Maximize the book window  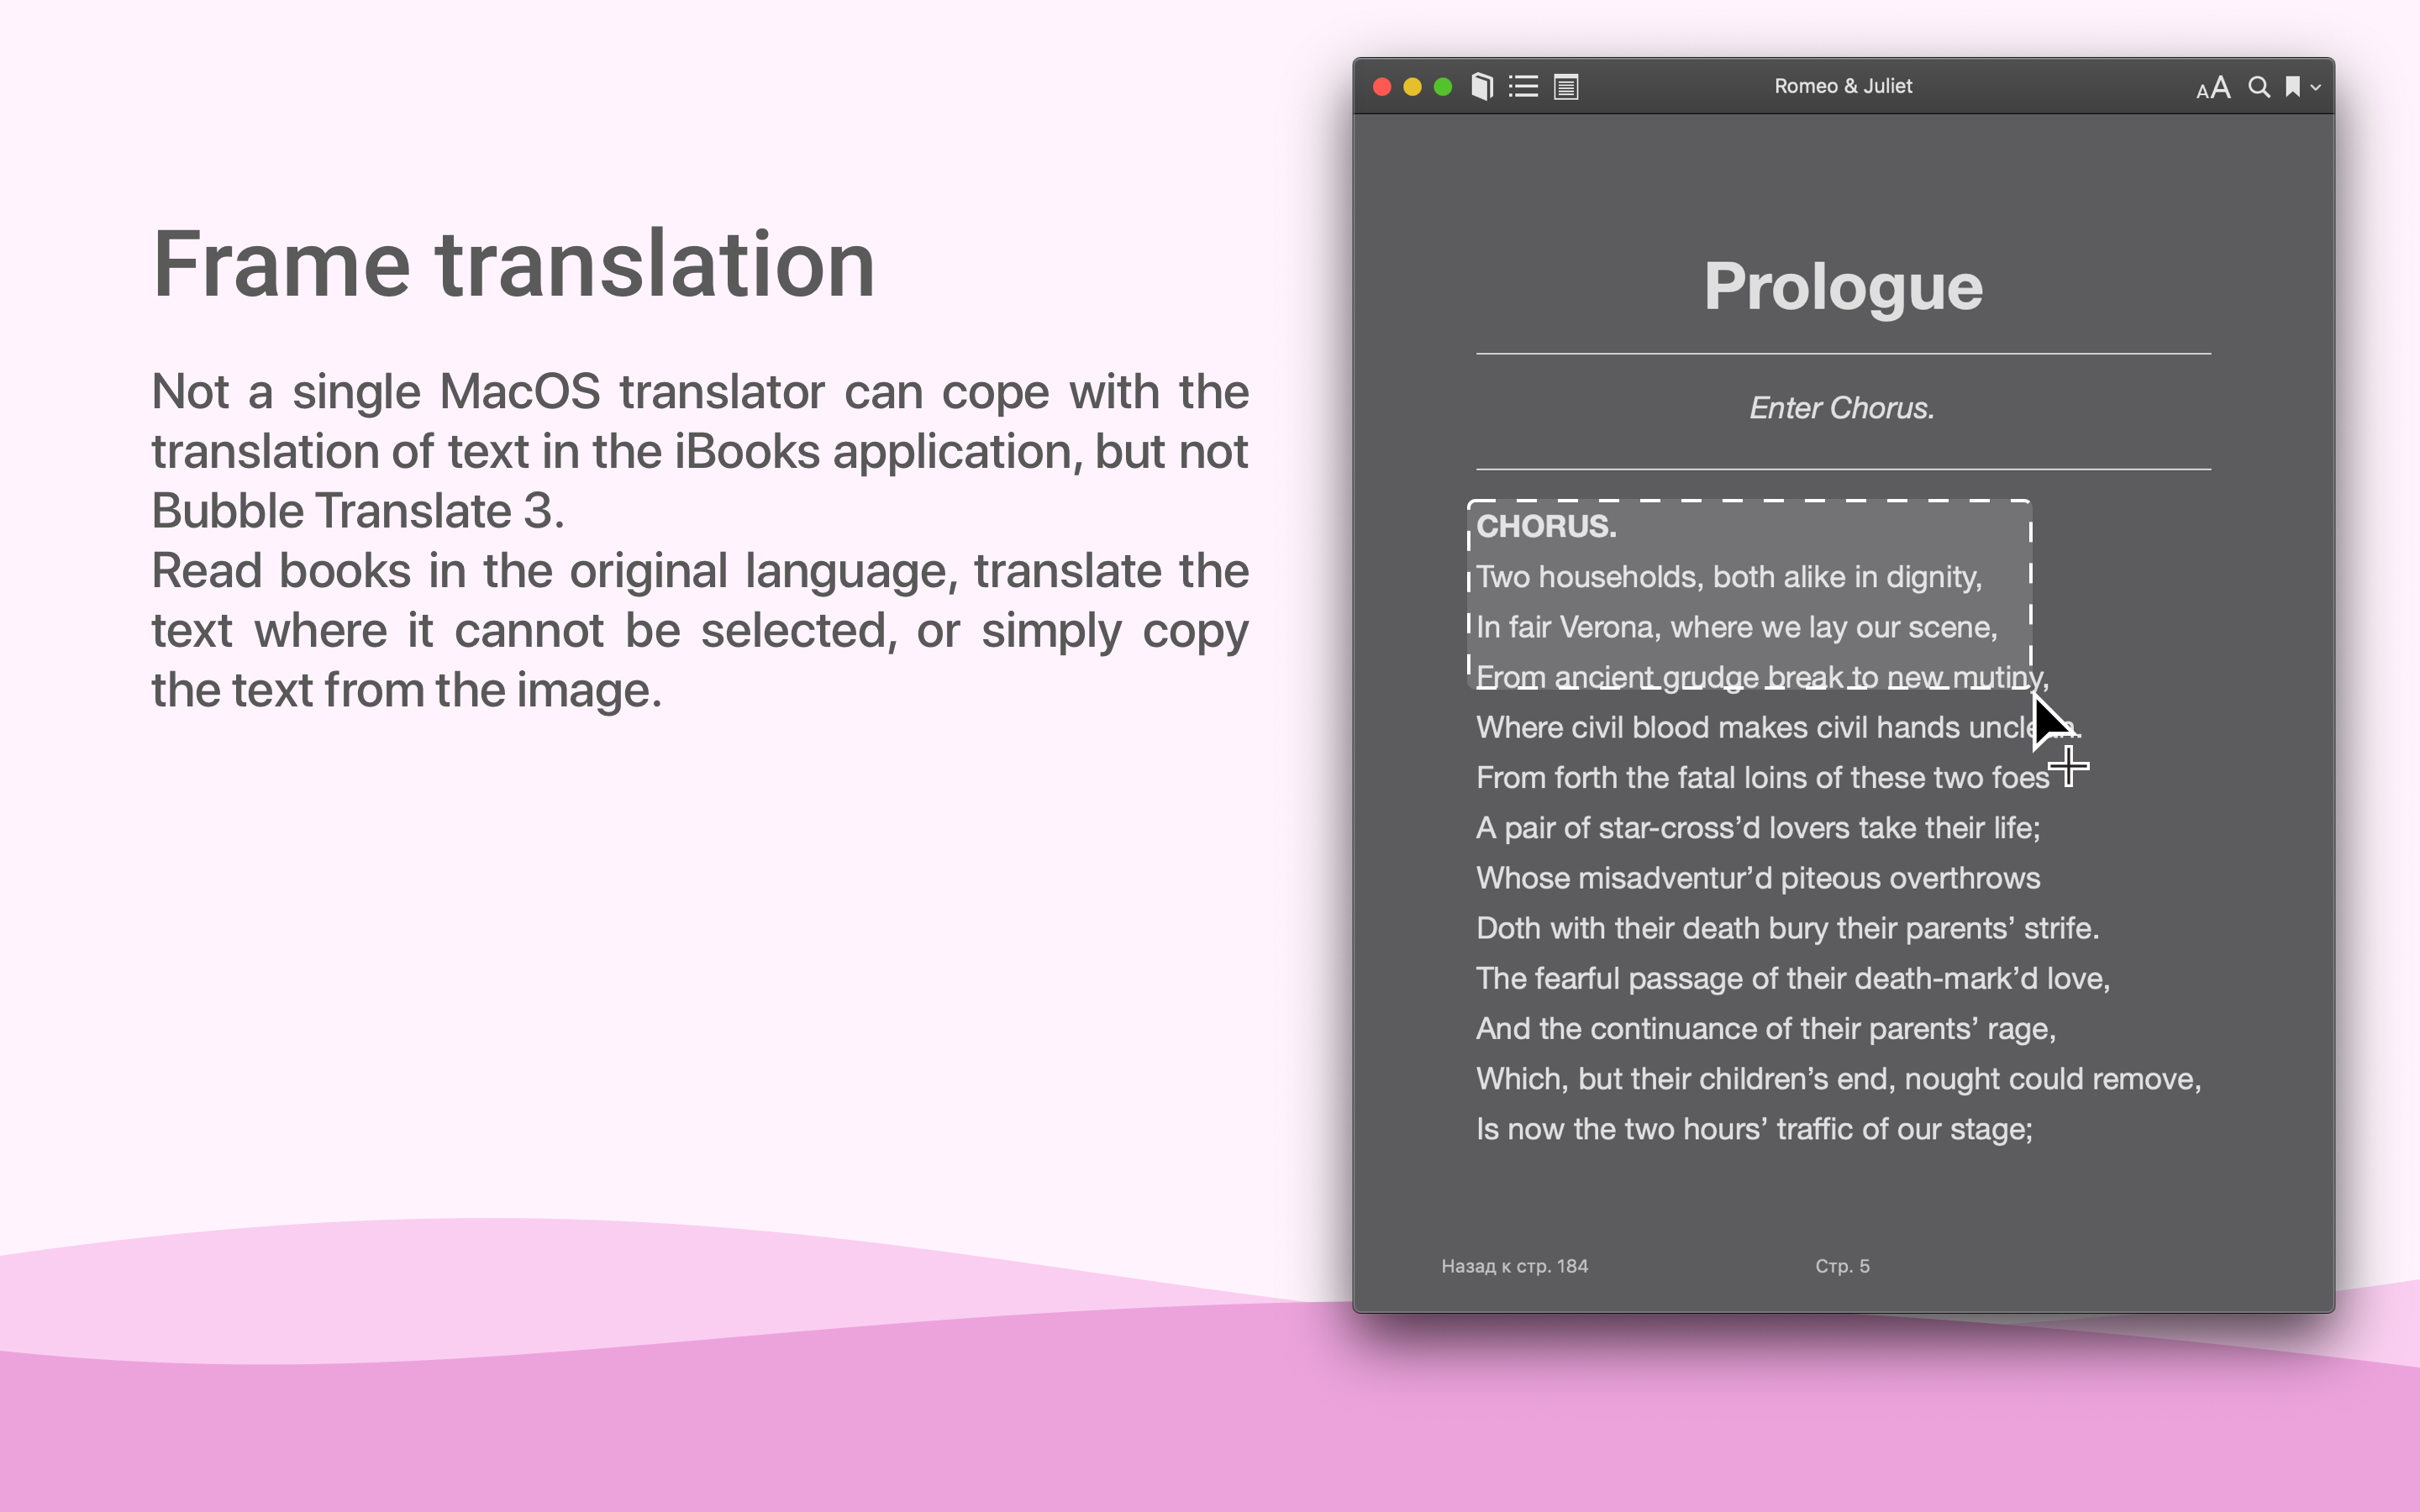1443,87
